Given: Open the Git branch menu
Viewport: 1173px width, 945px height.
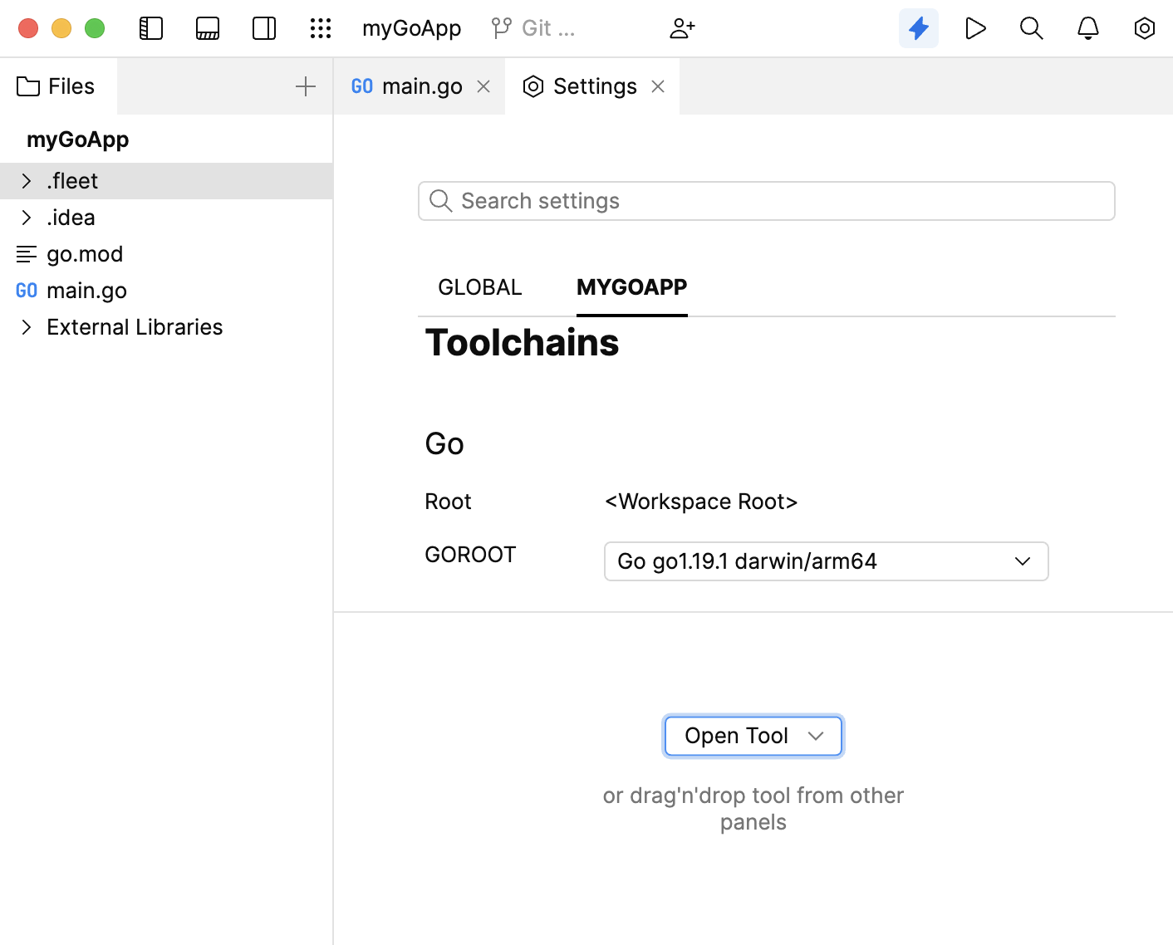Looking at the screenshot, I should click(534, 28).
